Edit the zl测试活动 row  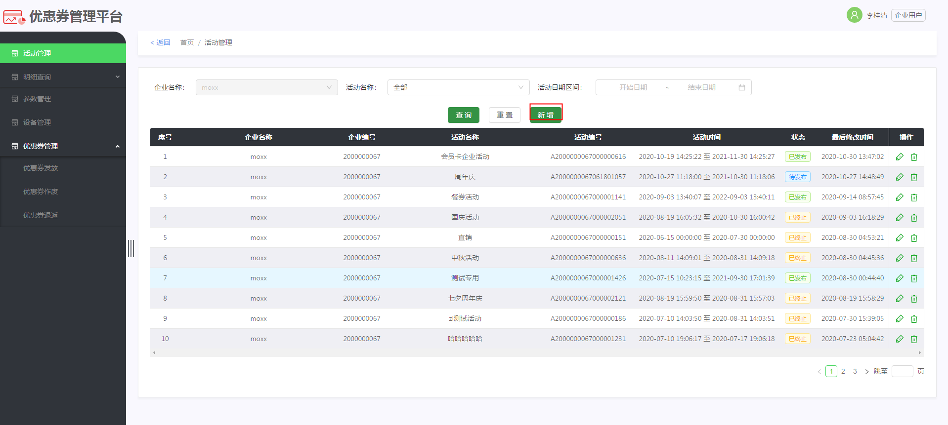(900, 318)
